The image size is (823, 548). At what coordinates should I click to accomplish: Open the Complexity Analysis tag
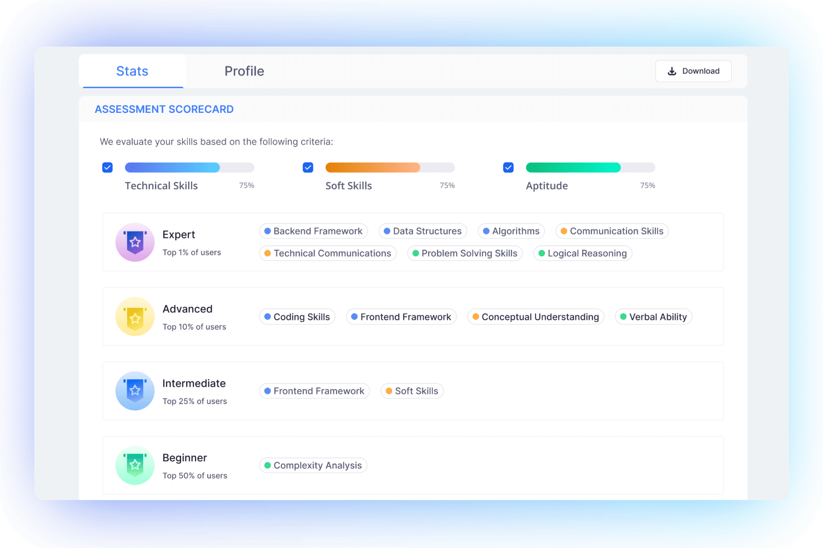pyautogui.click(x=313, y=465)
